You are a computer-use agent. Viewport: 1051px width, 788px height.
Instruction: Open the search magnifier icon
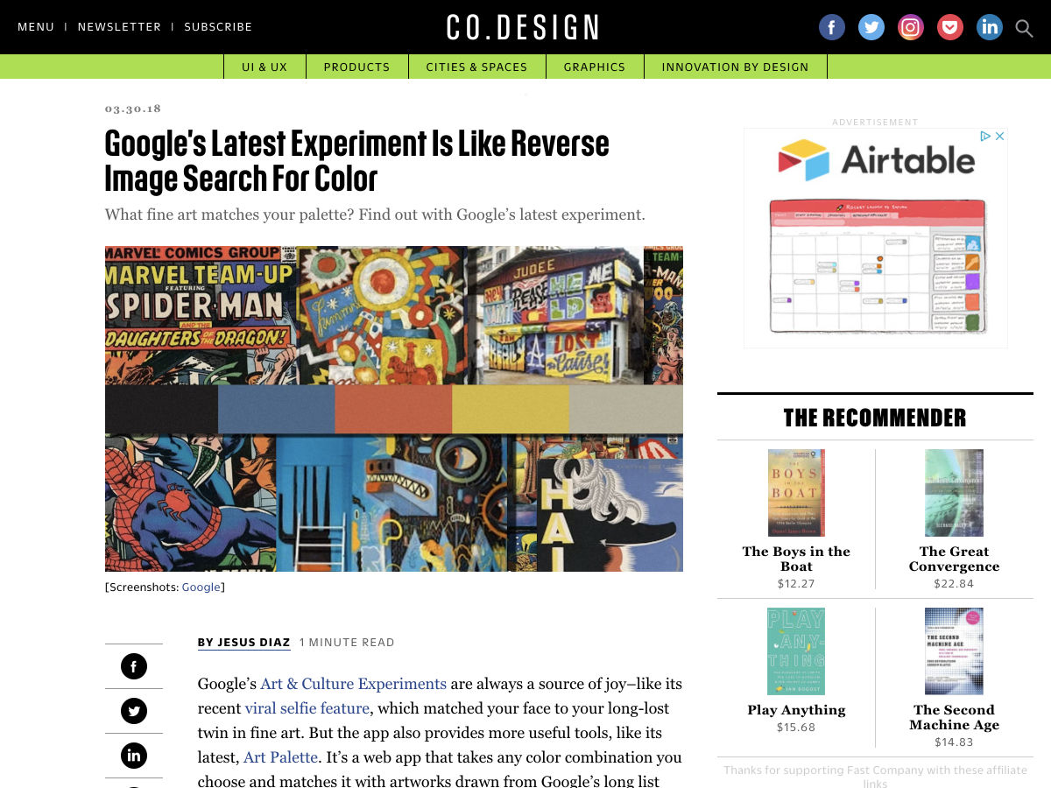point(1024,28)
